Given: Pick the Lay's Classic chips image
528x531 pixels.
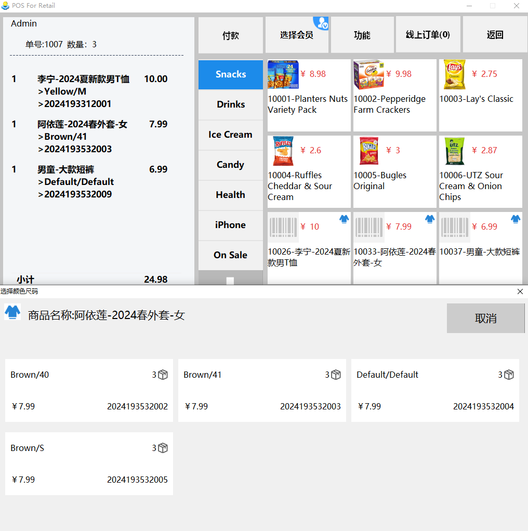Looking at the screenshot, I should pyautogui.click(x=455, y=74).
